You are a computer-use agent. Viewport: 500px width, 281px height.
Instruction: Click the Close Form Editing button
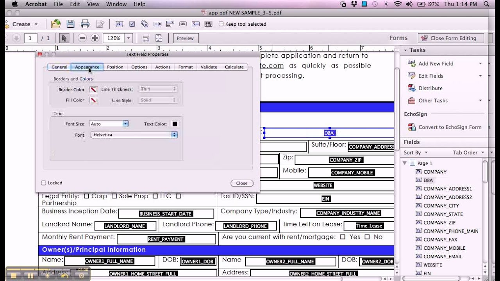(451, 38)
